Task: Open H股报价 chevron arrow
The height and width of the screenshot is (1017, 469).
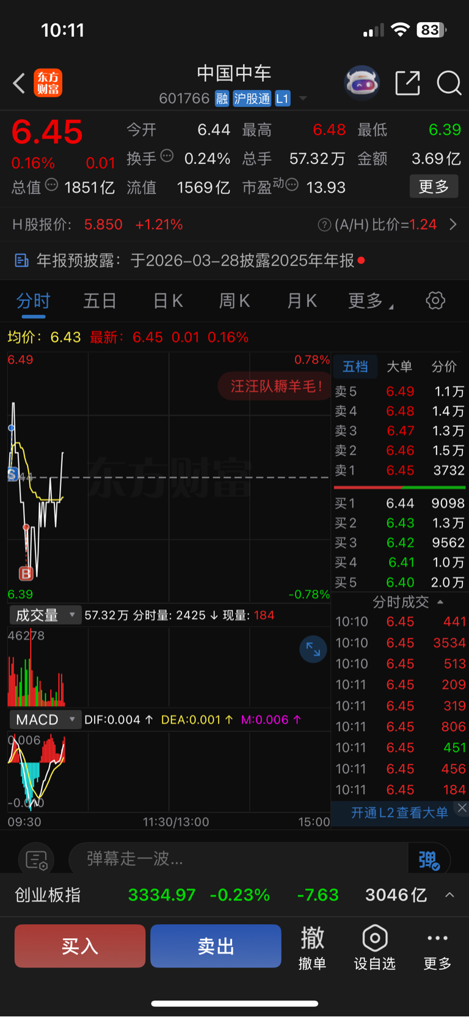Action: pyautogui.click(x=453, y=224)
